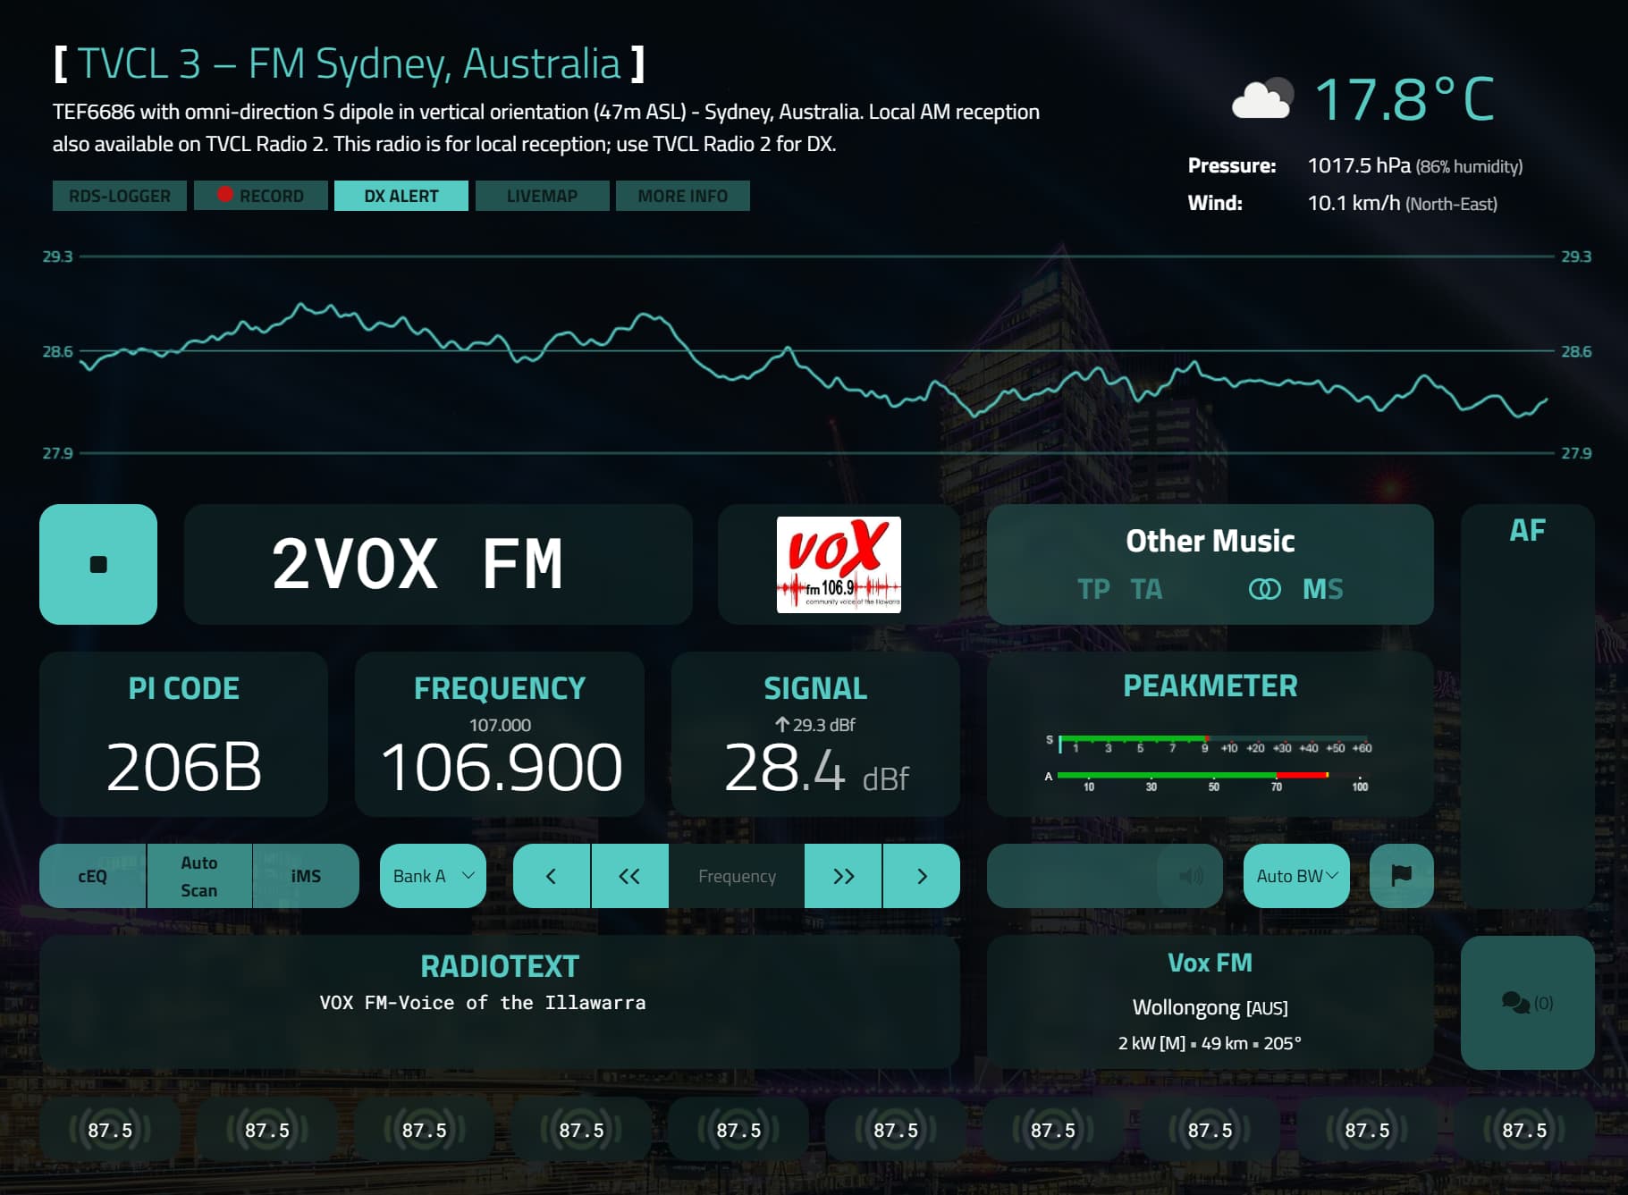Screen dimensions: 1628x1195
Task: Seek up with double right arrows
Action: pos(843,876)
